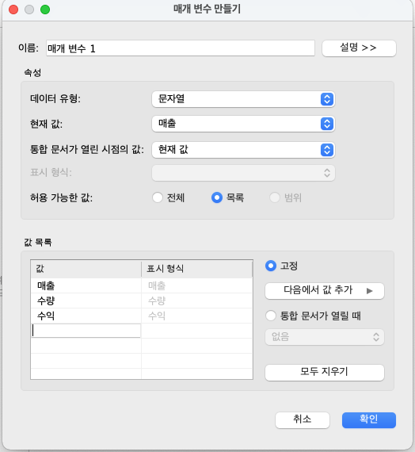This screenshot has height=452, width=415.
Task: Click the 매출 display format cell
Action: [197, 285]
